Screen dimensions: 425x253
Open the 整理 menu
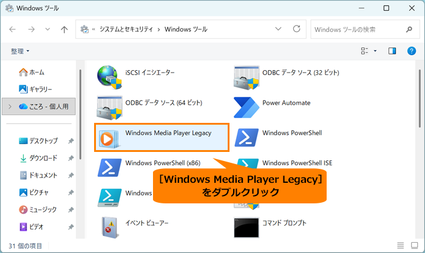pos(20,51)
